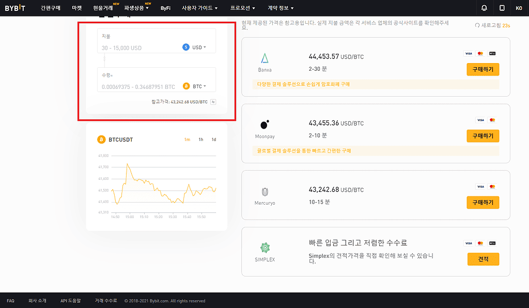The image size is (529, 308).
Task: Click the Bybit logo
Action: coord(15,8)
